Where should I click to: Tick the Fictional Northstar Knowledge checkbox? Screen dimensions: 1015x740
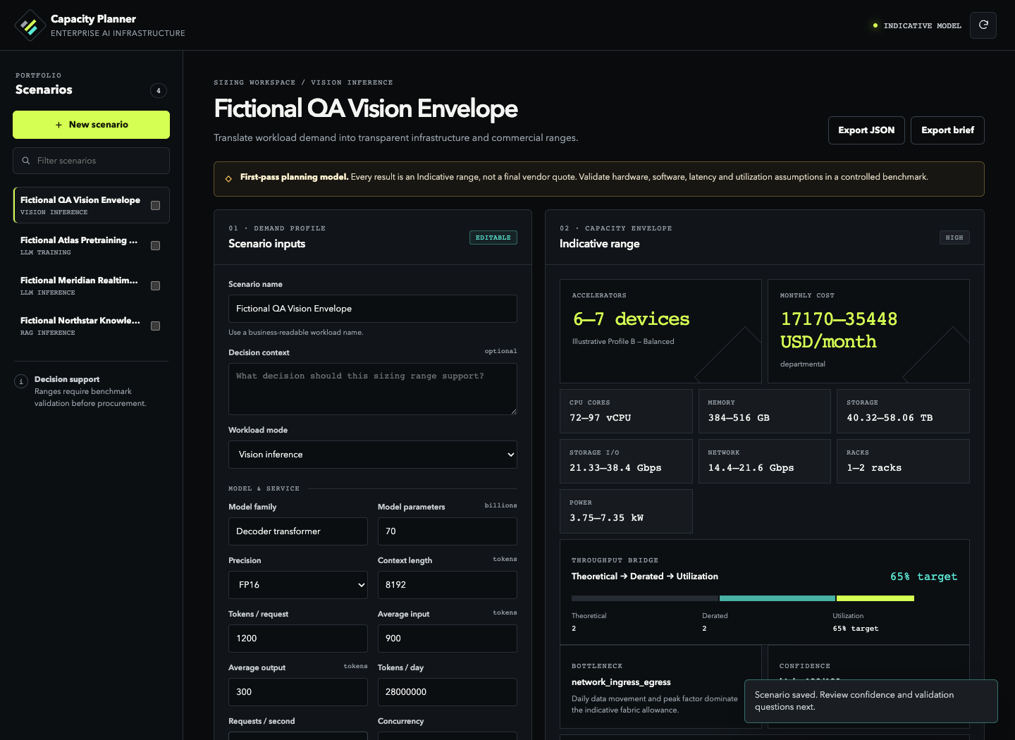pos(156,326)
